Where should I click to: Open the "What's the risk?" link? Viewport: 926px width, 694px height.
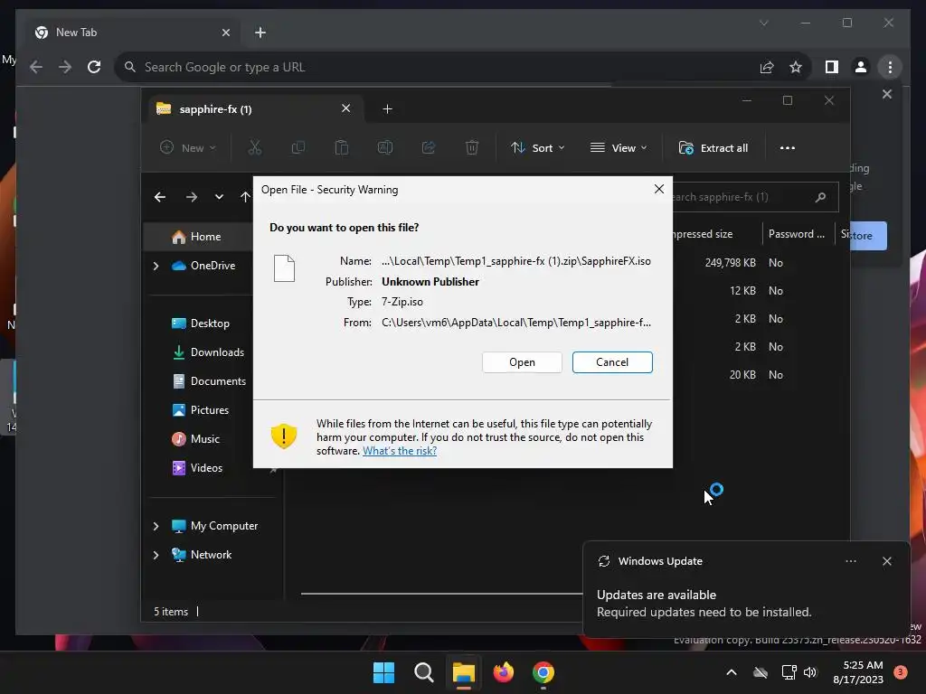(x=400, y=451)
